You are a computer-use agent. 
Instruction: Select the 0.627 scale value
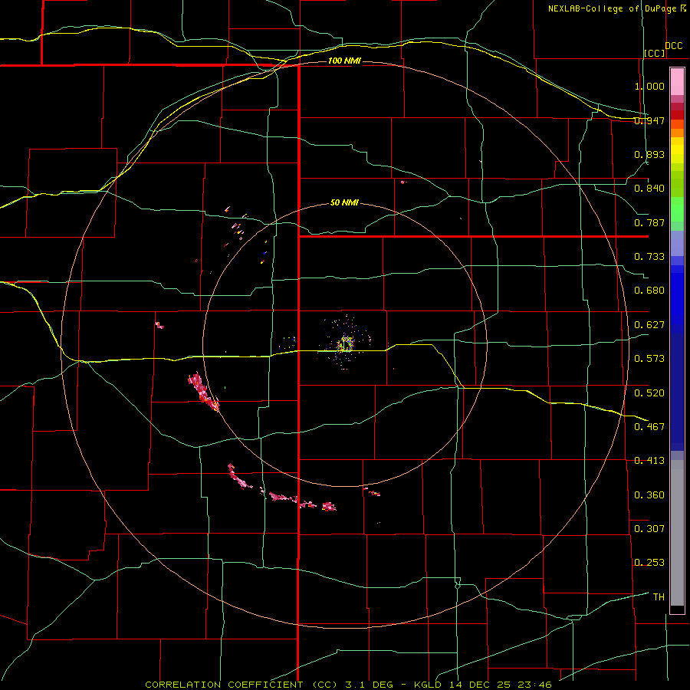pos(649,325)
